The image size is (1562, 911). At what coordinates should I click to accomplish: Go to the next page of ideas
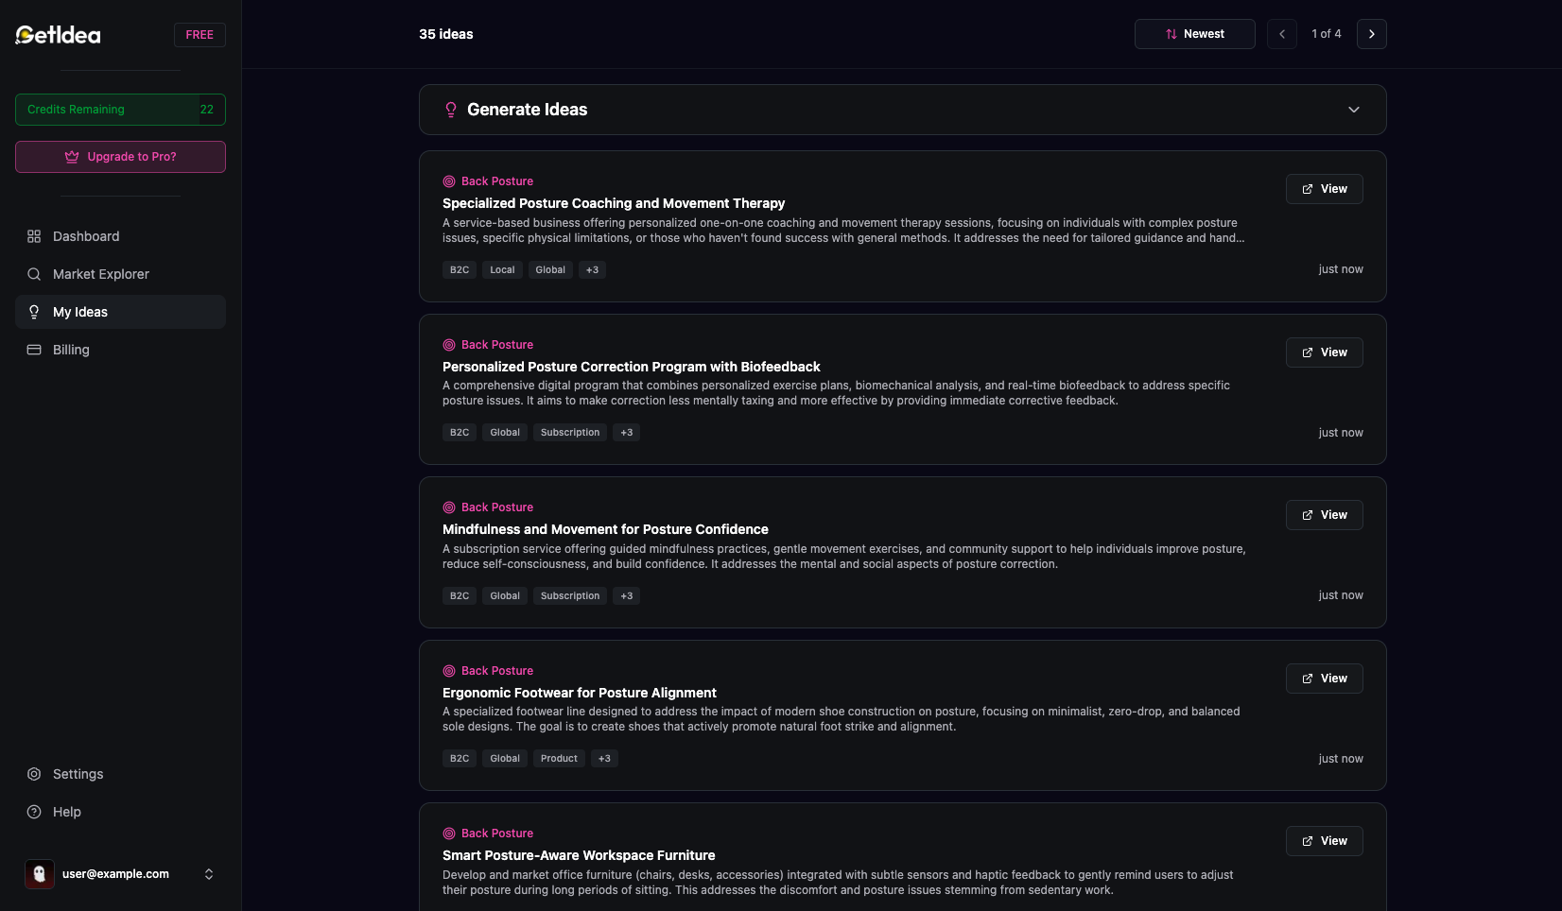click(x=1371, y=33)
